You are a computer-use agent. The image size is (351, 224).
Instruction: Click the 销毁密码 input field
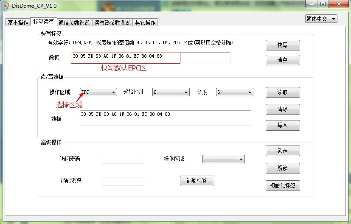point(123,181)
